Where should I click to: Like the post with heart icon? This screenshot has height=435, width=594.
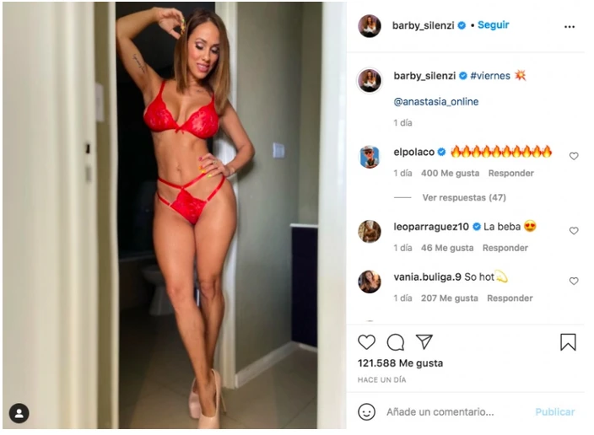(366, 342)
